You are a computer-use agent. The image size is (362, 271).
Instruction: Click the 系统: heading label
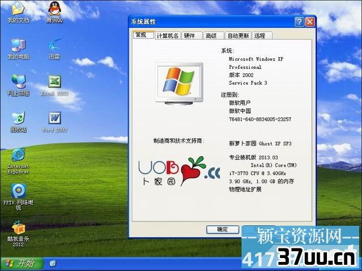(x=227, y=51)
